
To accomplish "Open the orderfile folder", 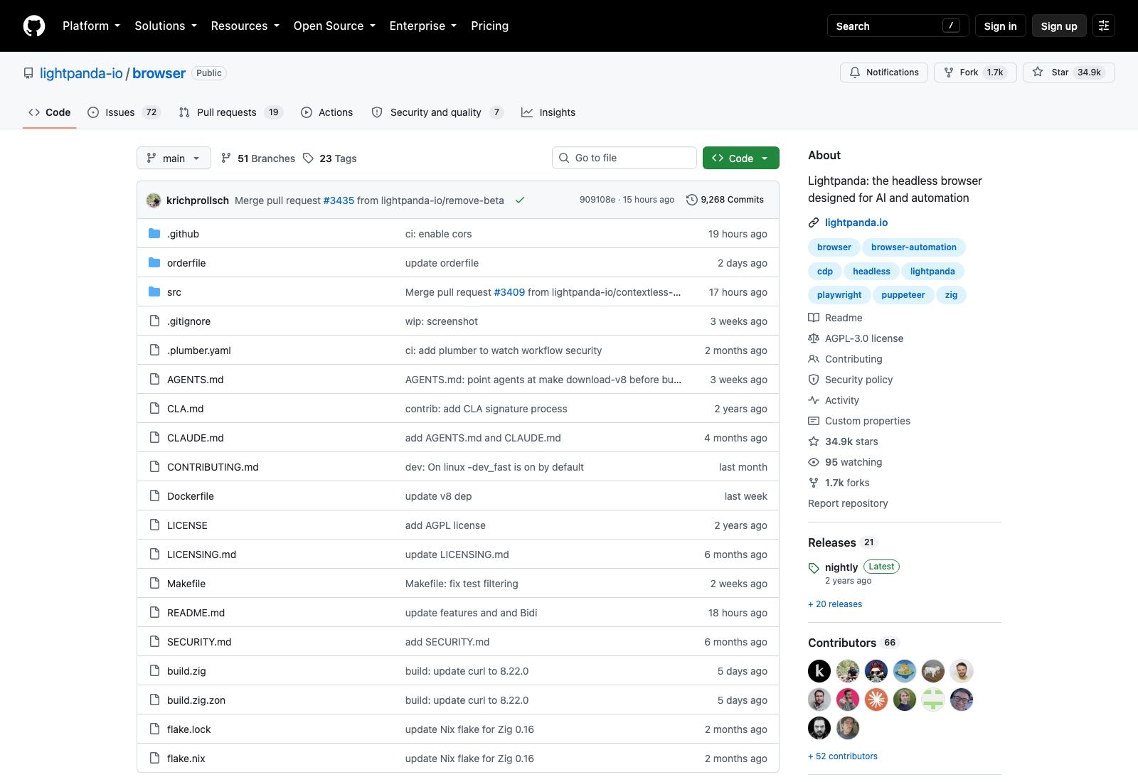I will (x=186, y=263).
